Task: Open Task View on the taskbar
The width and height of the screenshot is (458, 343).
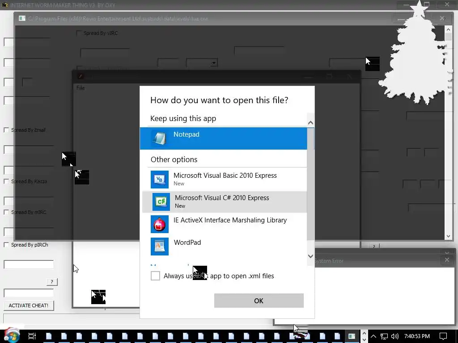Action: [32, 336]
